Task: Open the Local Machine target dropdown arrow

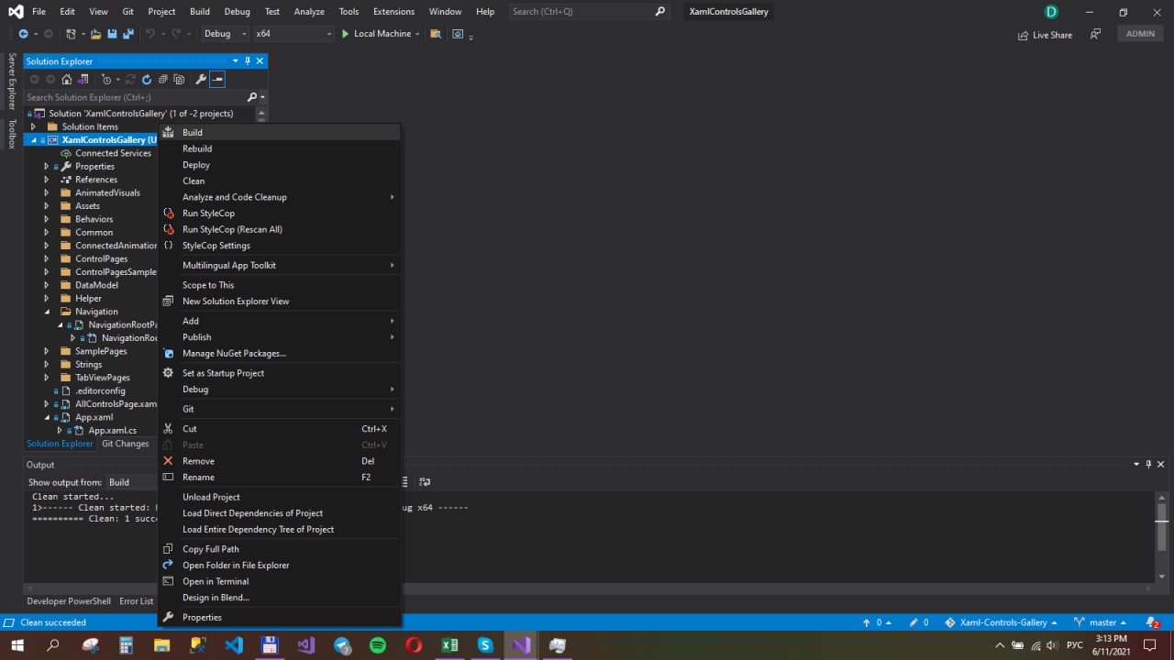Action: pos(417,34)
